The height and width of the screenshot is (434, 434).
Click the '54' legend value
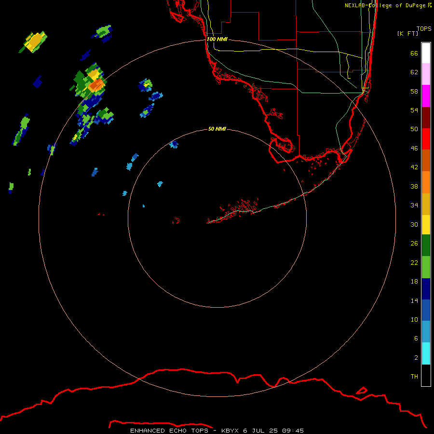[x=414, y=110]
